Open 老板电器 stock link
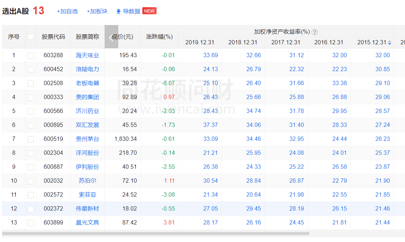The image size is (405, 242). point(87,83)
